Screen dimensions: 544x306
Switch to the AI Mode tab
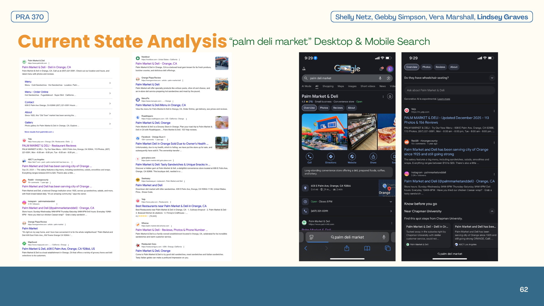pyautogui.click(x=306, y=86)
